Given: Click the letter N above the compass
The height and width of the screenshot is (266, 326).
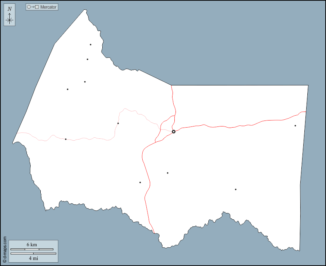Looking at the screenshot, I should point(10,9).
